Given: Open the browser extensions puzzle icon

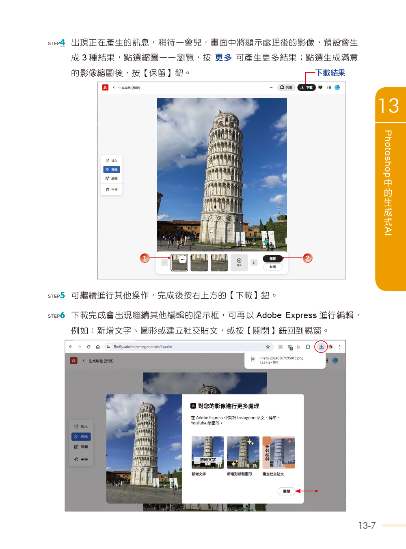Looking at the screenshot, I should tap(308, 347).
